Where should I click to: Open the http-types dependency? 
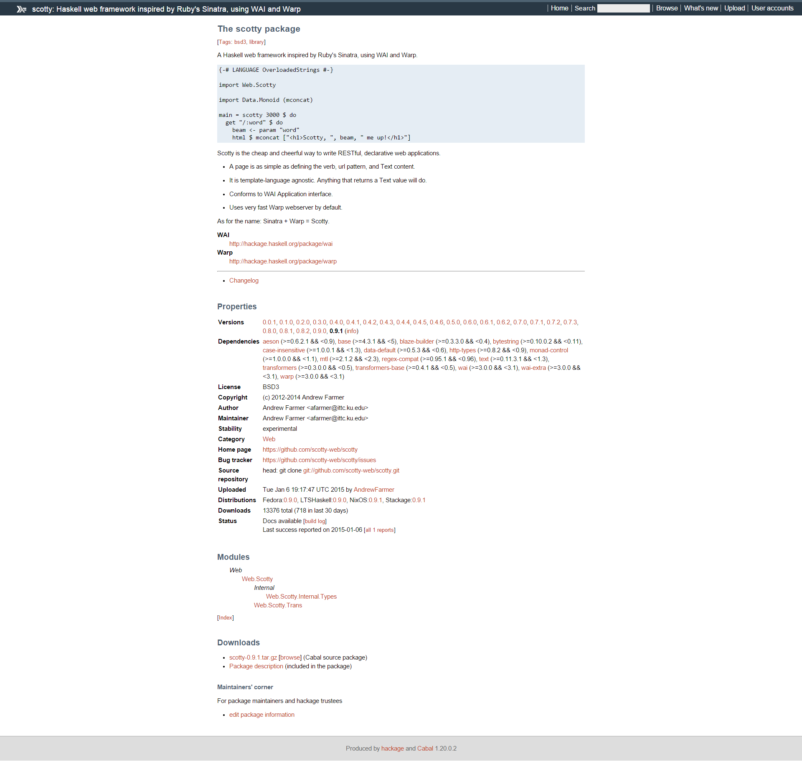(x=462, y=350)
